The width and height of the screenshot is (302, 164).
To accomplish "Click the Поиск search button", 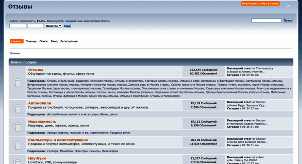I will 288,21.
